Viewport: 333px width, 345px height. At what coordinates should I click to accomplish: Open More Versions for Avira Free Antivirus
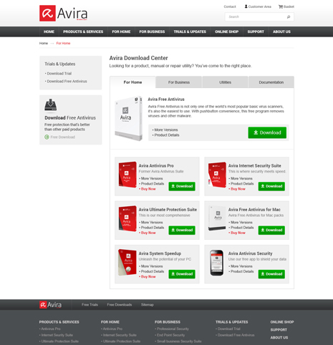click(x=166, y=130)
